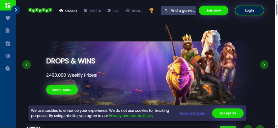Screen dimensions: 278x128
Task: Open the Manage Cookies link
Action: coord(192,113)
